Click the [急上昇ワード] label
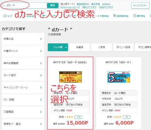 [x=67, y=4]
